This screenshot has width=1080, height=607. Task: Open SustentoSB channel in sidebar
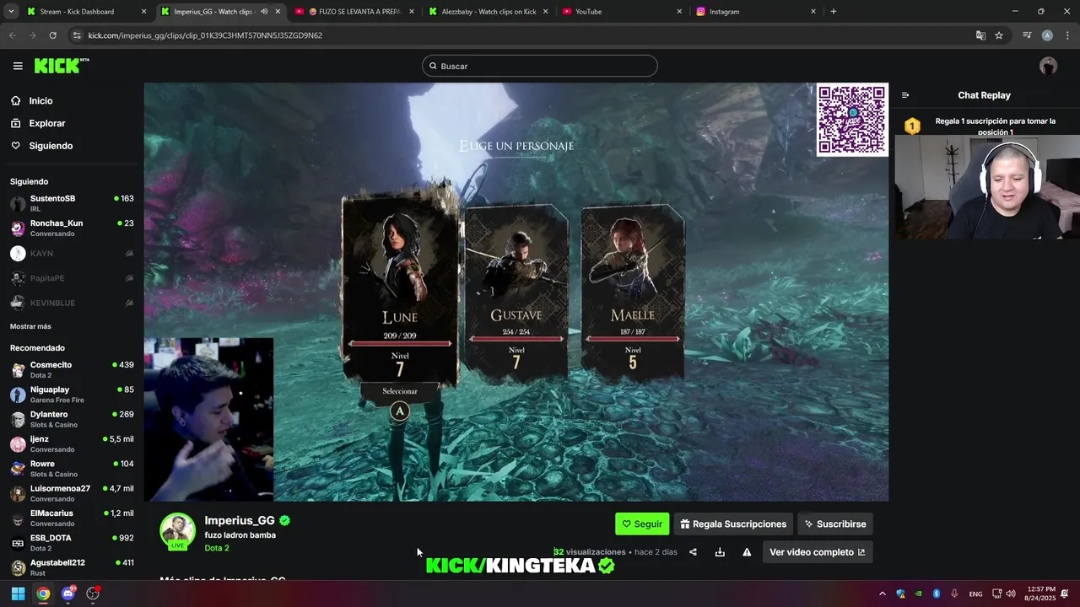click(72, 203)
